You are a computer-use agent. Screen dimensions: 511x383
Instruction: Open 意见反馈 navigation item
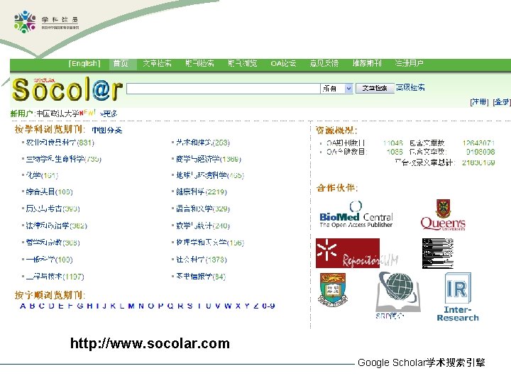[324, 64]
